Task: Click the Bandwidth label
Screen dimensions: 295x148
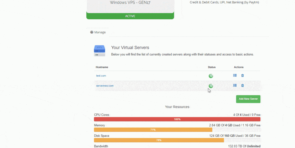Action: click(101, 146)
